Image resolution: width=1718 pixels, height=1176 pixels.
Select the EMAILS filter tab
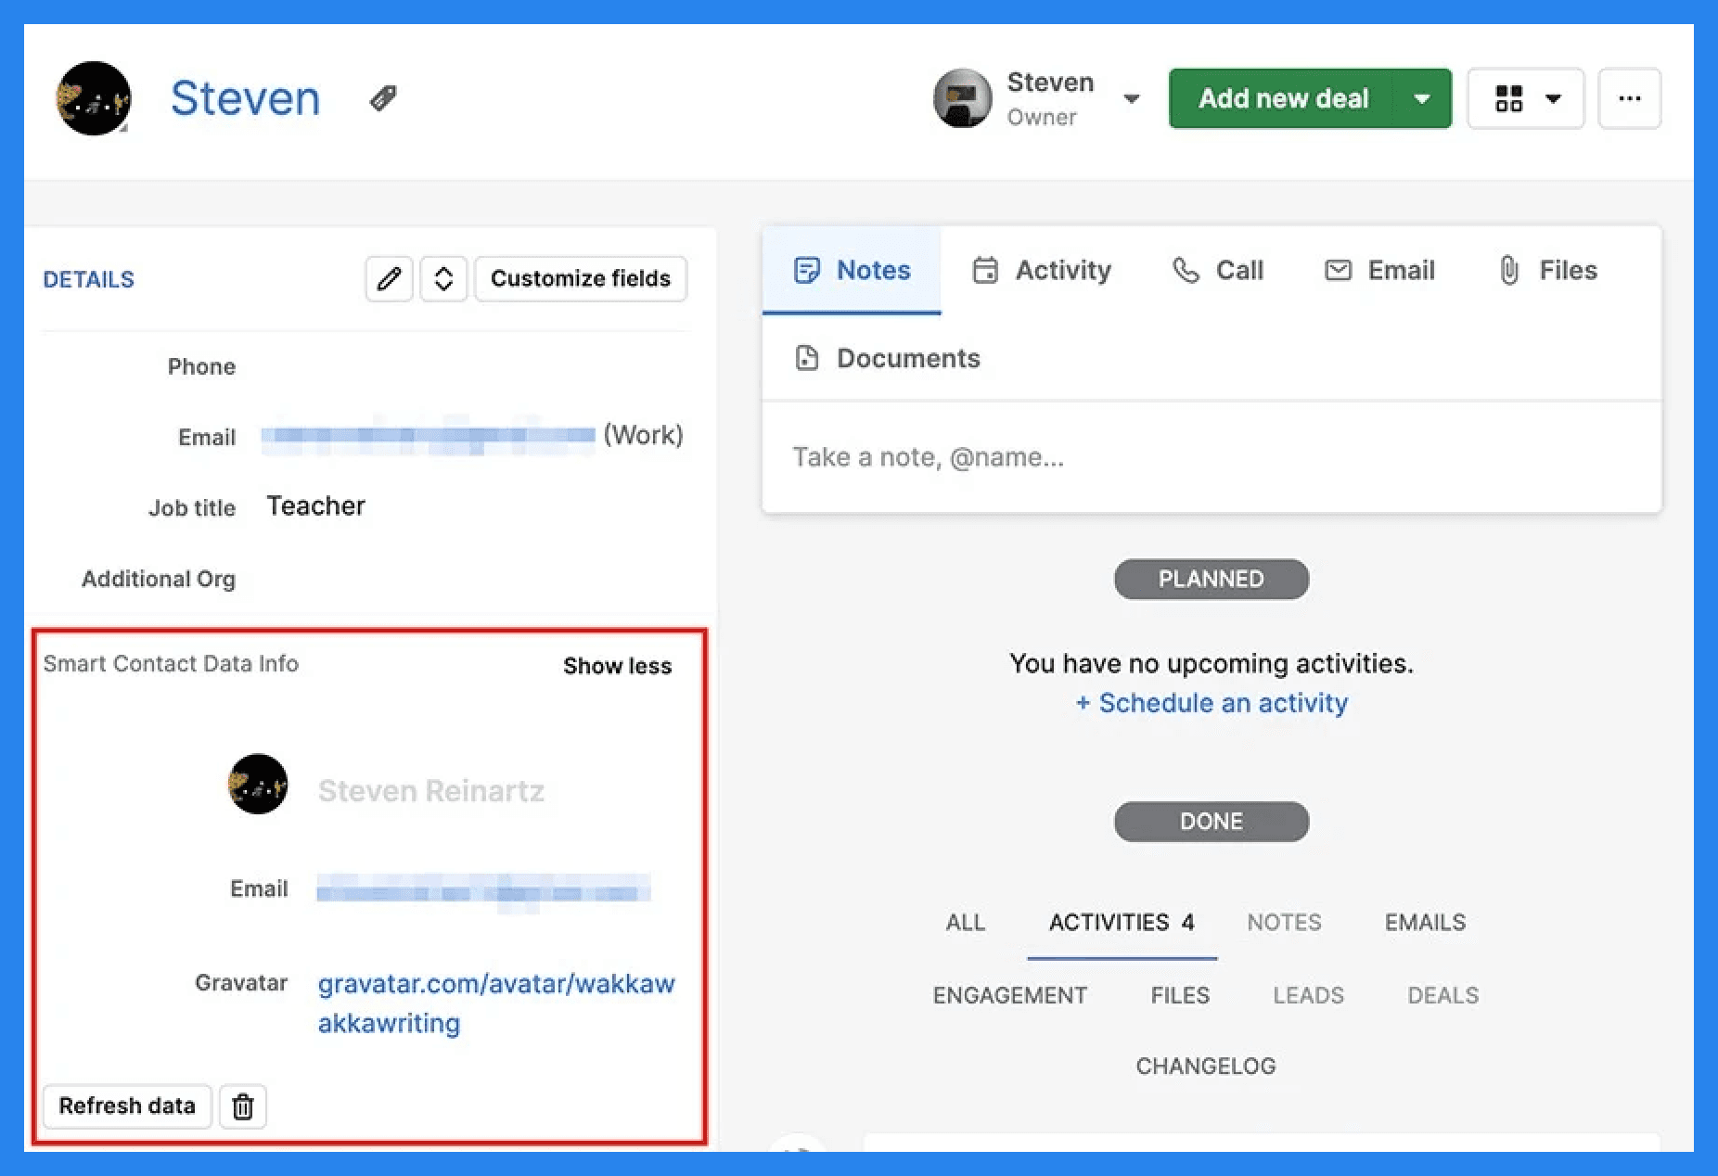click(1425, 922)
